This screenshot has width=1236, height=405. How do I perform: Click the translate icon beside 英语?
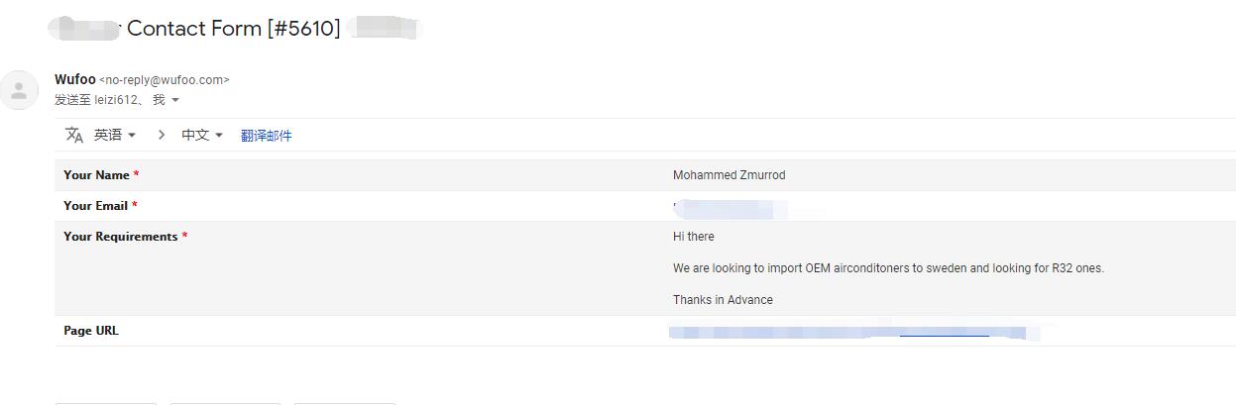[74, 135]
